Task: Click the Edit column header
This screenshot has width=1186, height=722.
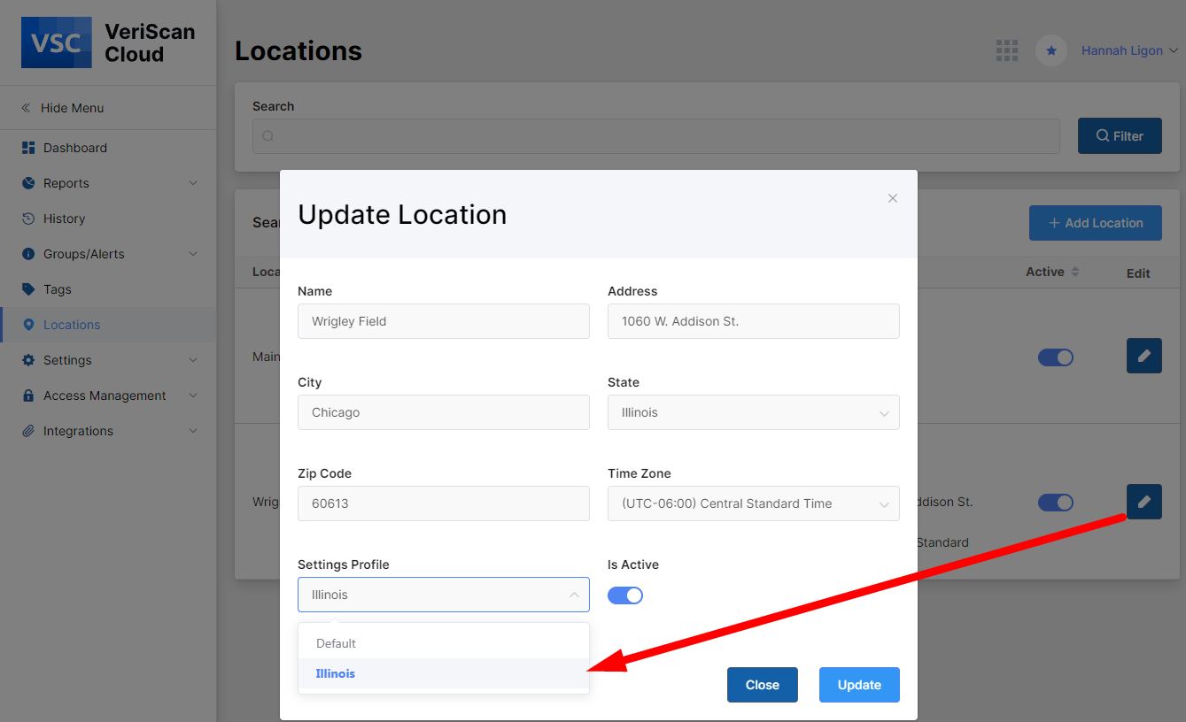Action: pyautogui.click(x=1138, y=273)
